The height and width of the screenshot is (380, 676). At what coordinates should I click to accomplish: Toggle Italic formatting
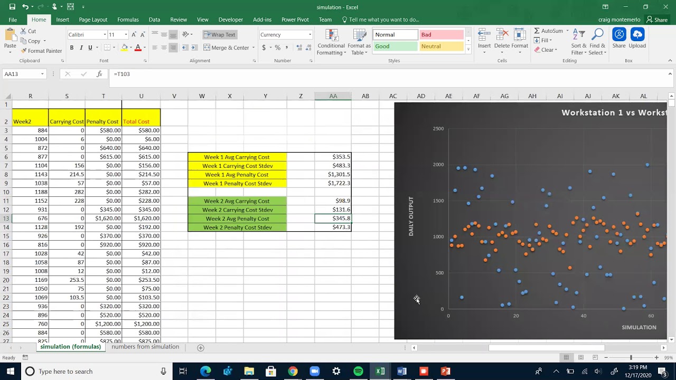(x=81, y=47)
